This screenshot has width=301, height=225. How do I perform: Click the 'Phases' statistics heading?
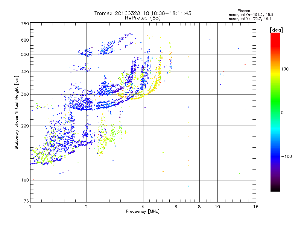(243, 11)
